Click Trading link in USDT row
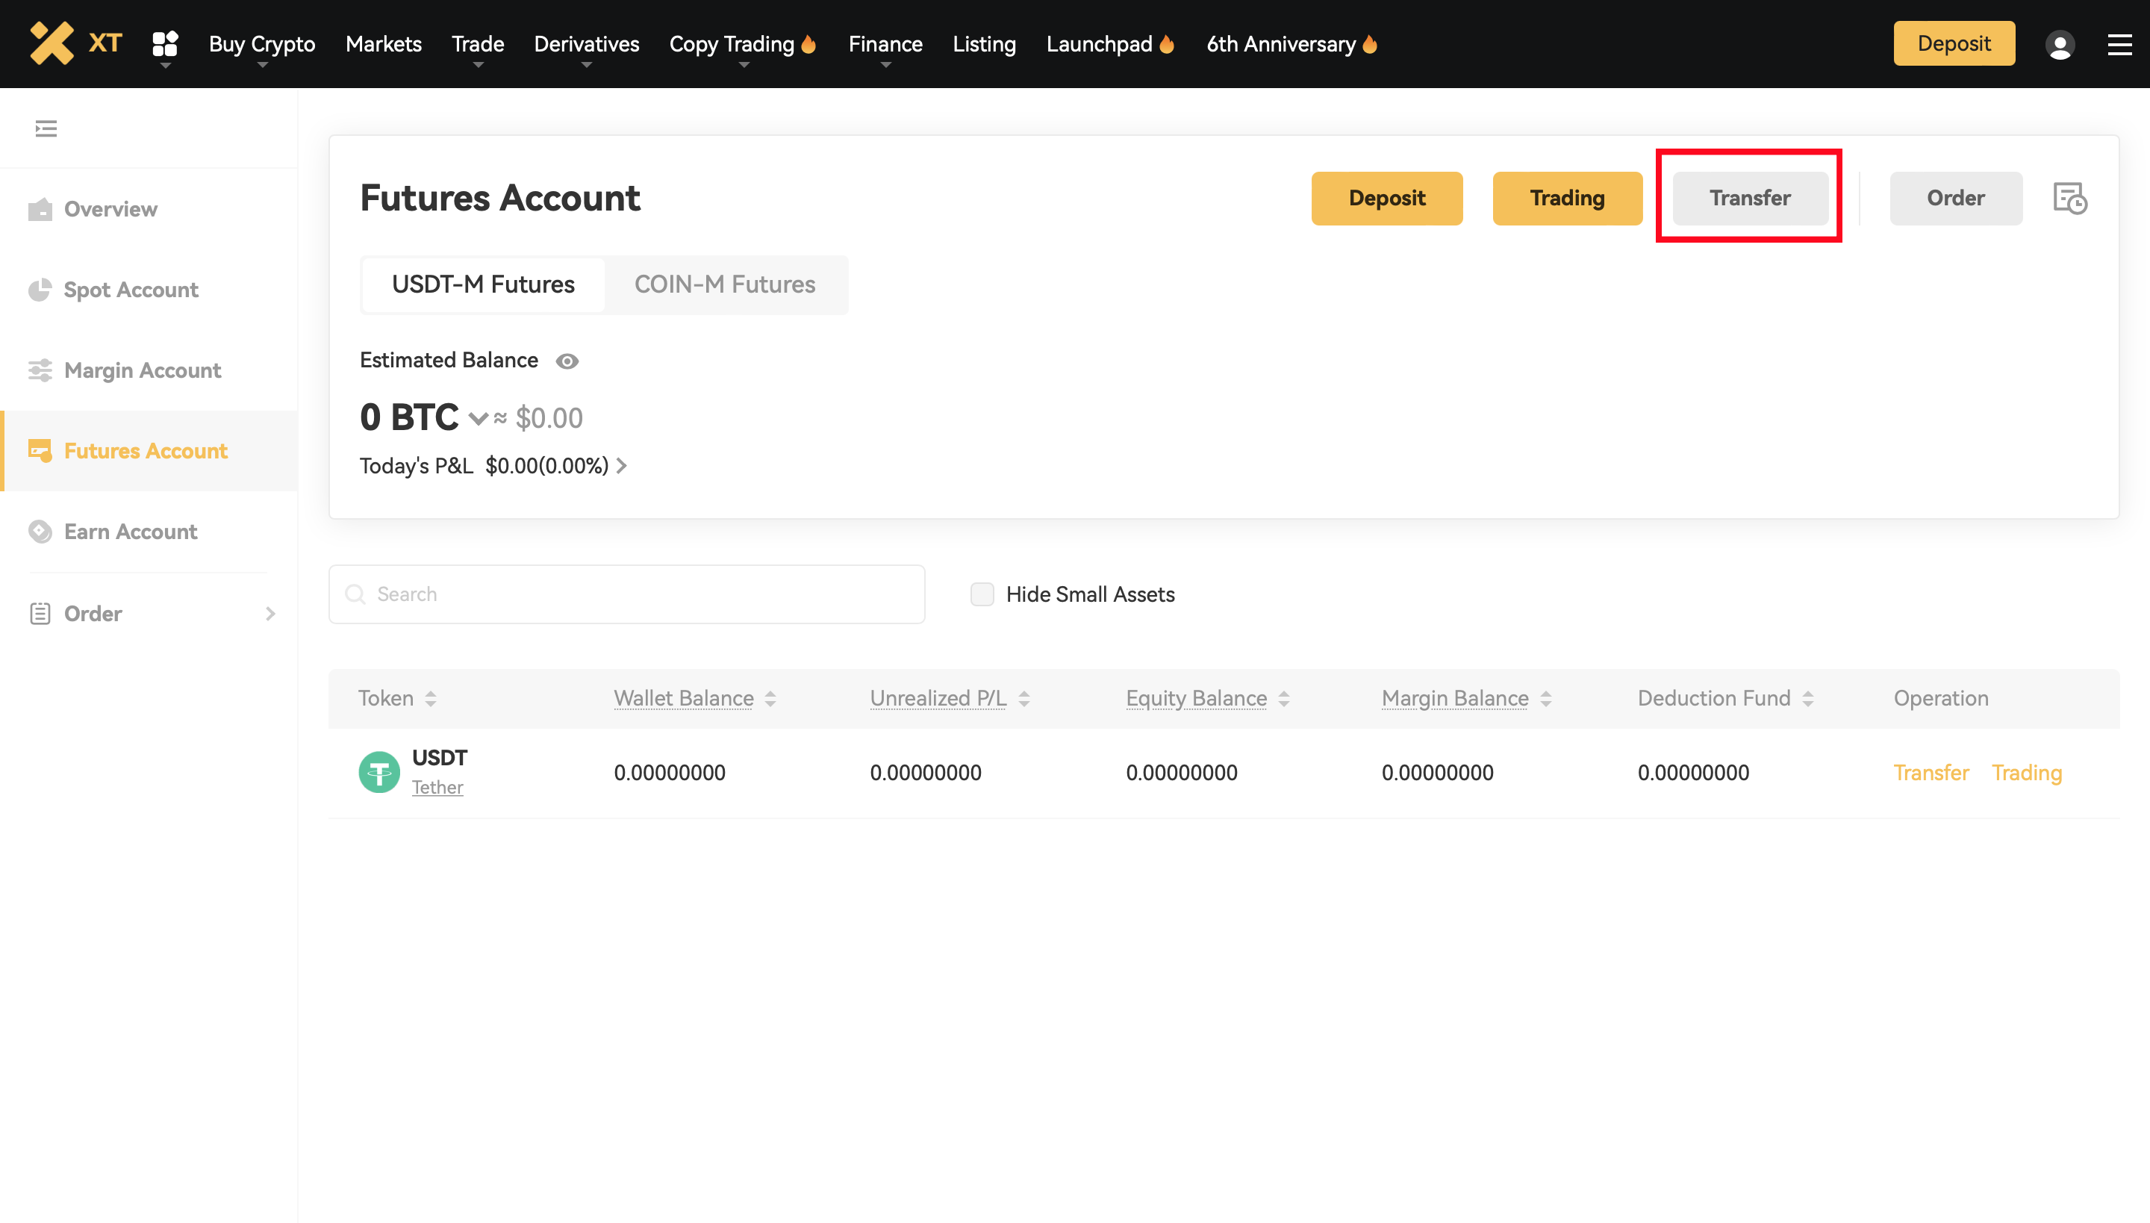 pos(2027,773)
